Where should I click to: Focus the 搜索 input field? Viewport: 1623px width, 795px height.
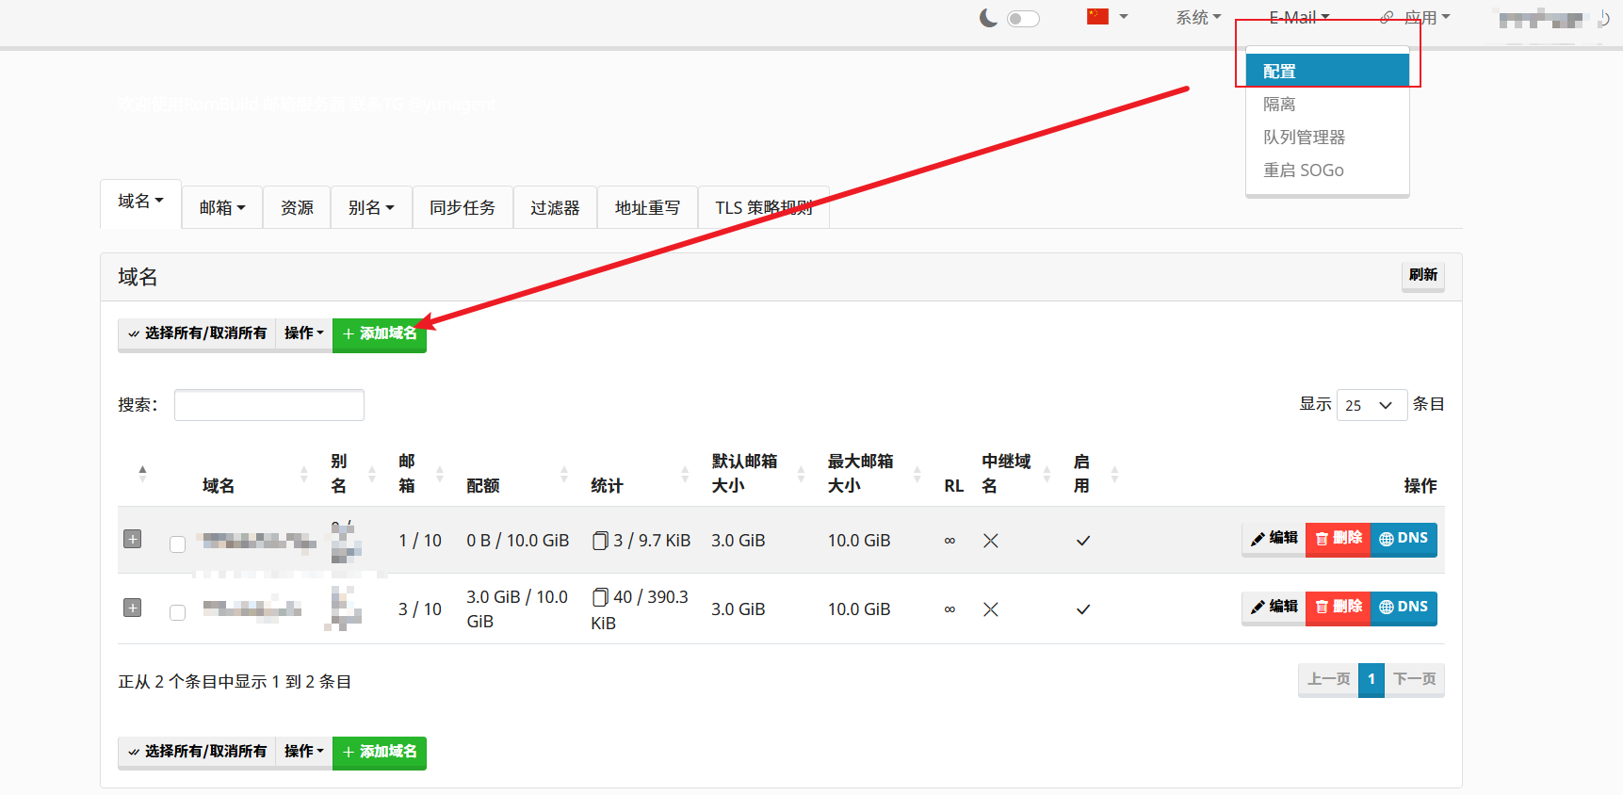click(x=269, y=405)
